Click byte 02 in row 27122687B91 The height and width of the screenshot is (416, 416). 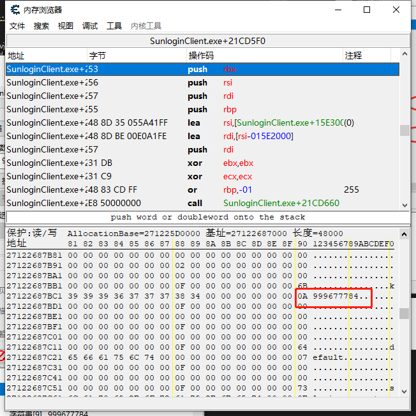[x=180, y=265]
